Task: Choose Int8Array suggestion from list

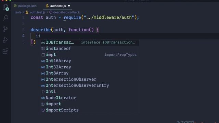Action: click(x=90, y=73)
